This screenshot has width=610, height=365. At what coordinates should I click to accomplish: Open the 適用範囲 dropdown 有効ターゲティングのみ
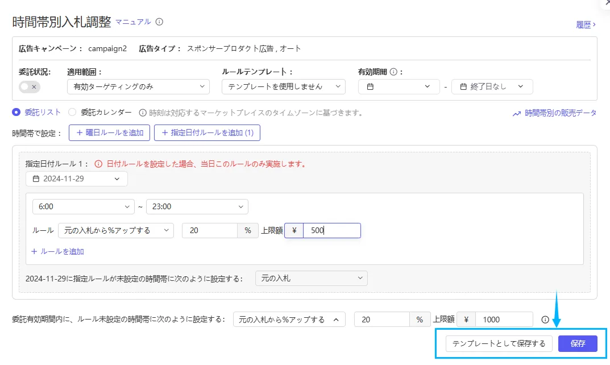[x=139, y=87]
